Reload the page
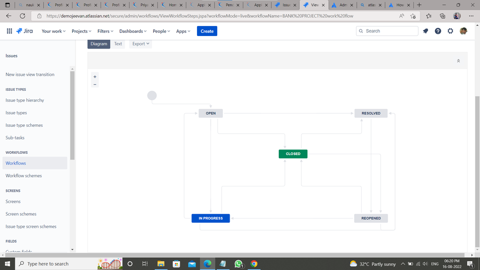The height and width of the screenshot is (270, 480). point(23,16)
